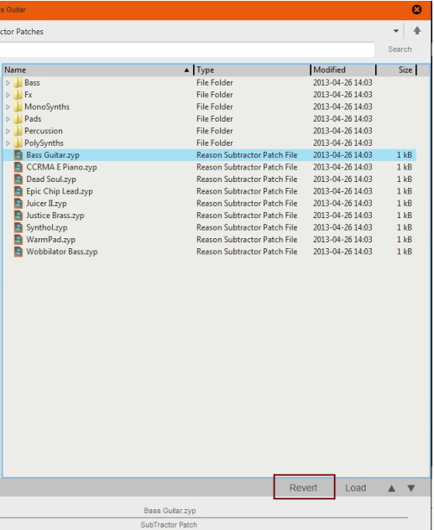Click the Search button
This screenshot has width=434, height=530.
point(400,49)
